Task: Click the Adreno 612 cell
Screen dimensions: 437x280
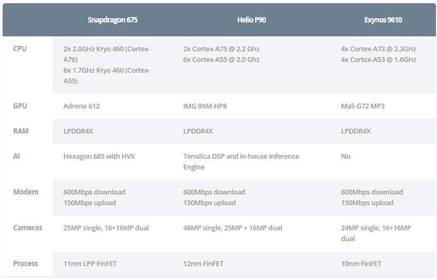Action: coord(81,106)
